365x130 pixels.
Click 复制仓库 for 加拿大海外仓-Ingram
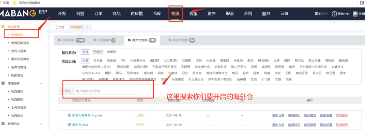click(278, 115)
